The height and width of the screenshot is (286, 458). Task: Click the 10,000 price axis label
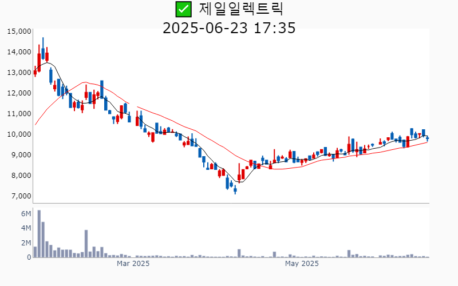pos(19,134)
